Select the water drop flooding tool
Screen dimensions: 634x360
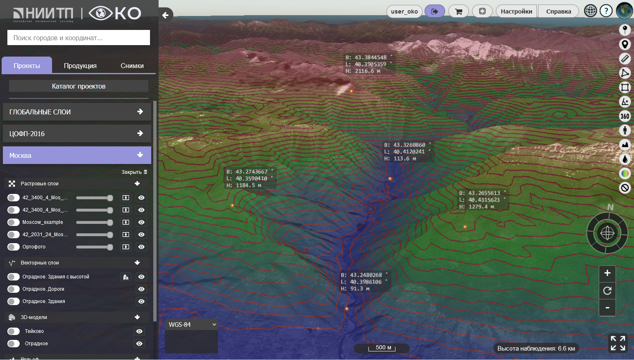[x=625, y=159]
